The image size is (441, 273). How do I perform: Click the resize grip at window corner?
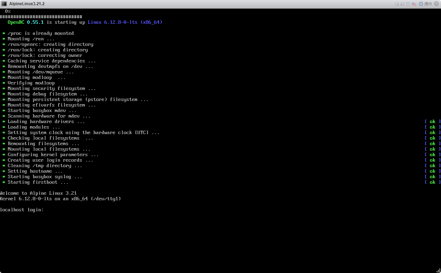[438, 270]
